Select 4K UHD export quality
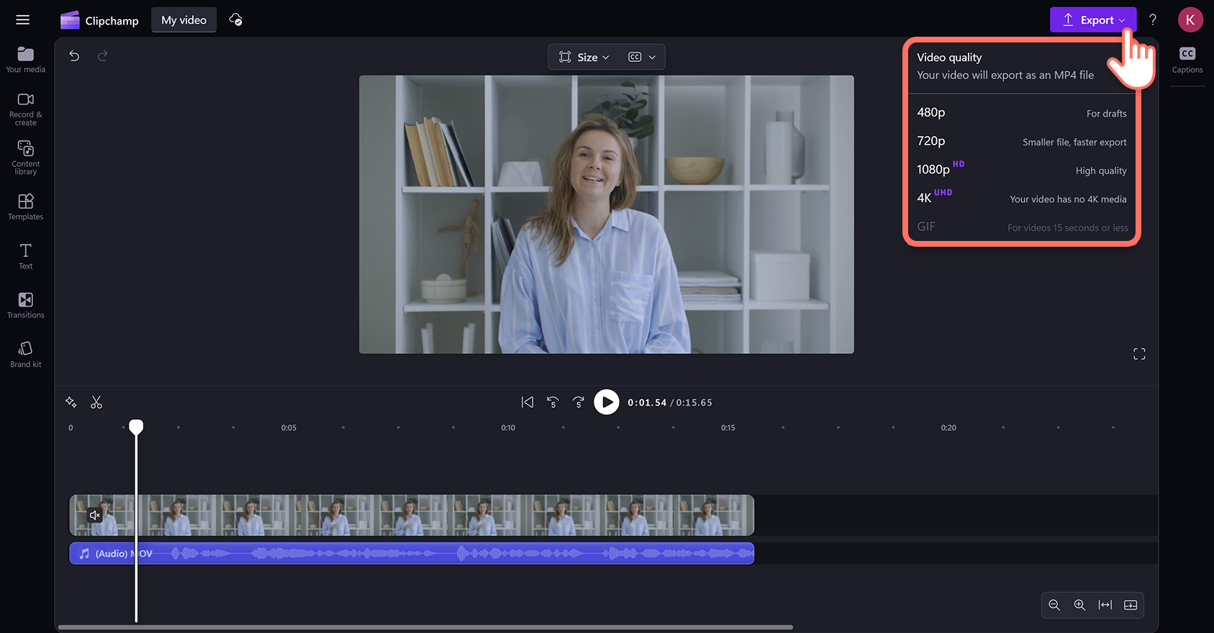Viewport: 1214px width, 633px height. (1021, 199)
